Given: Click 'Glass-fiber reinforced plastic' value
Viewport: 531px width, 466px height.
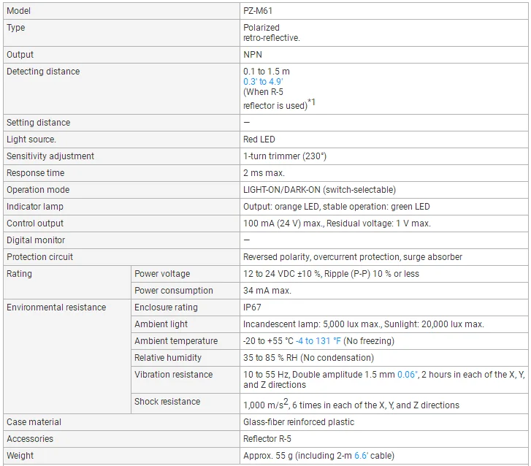Looking at the screenshot, I should 299,422.
